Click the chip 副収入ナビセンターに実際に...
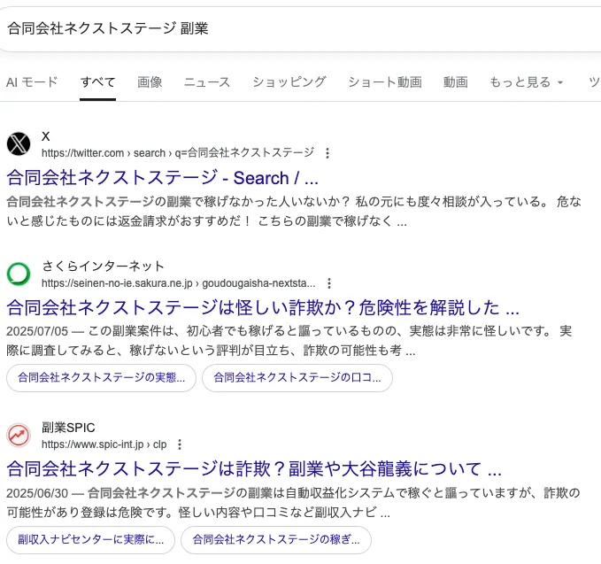This screenshot has width=601, height=564. tap(91, 540)
